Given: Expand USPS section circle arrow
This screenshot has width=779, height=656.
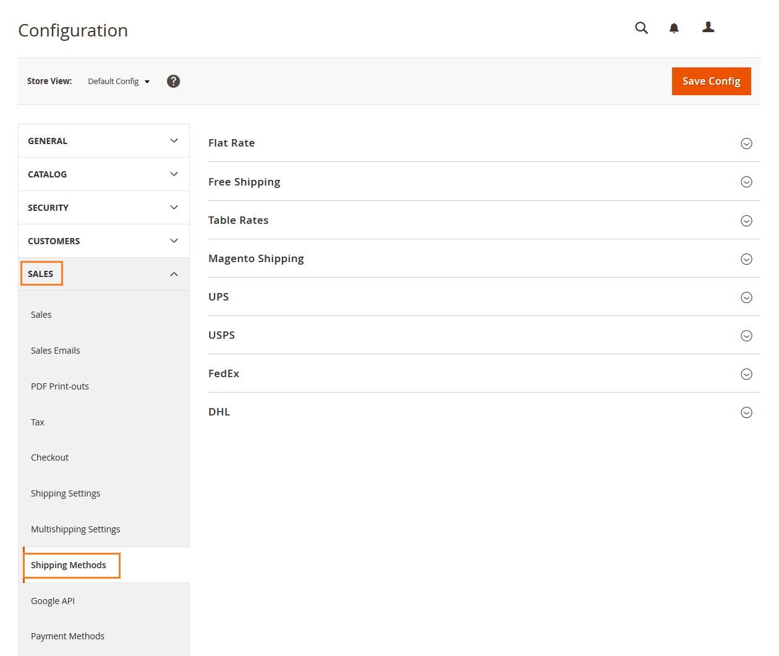Looking at the screenshot, I should tap(746, 336).
